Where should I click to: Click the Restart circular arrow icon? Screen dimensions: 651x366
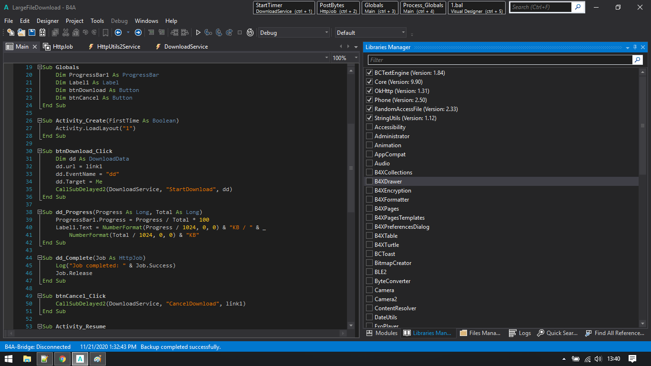coord(250,32)
